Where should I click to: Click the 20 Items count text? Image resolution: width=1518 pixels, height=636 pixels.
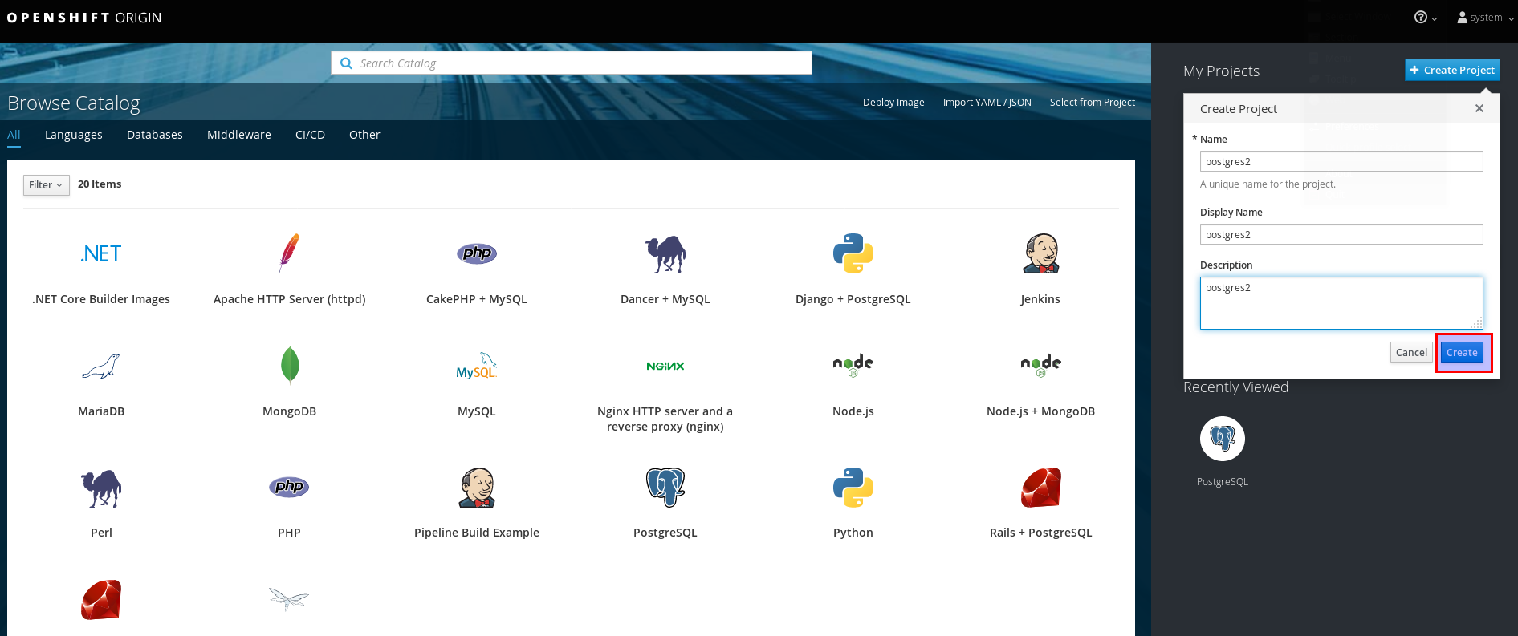[100, 184]
